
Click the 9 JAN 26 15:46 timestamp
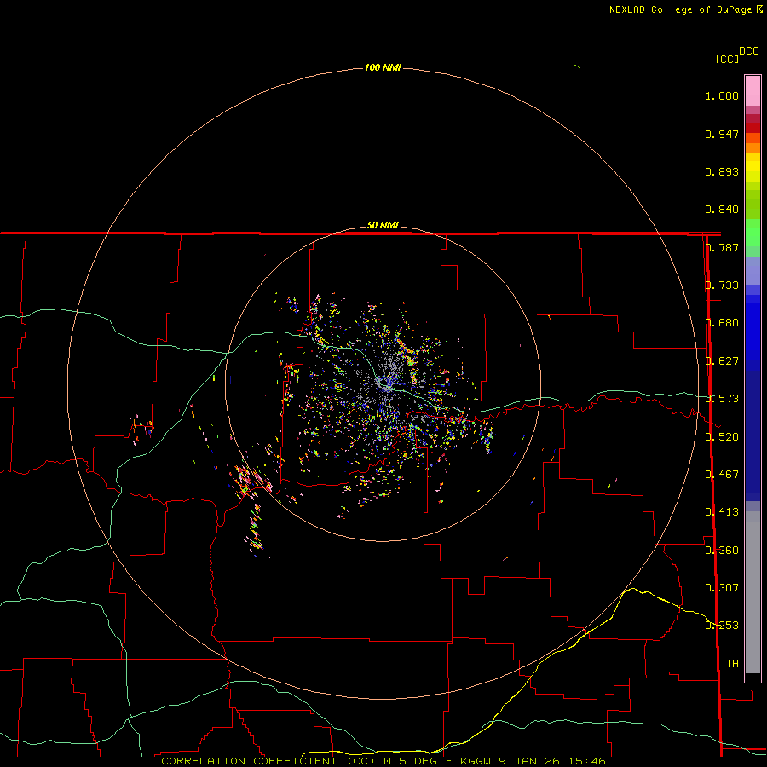(552, 761)
